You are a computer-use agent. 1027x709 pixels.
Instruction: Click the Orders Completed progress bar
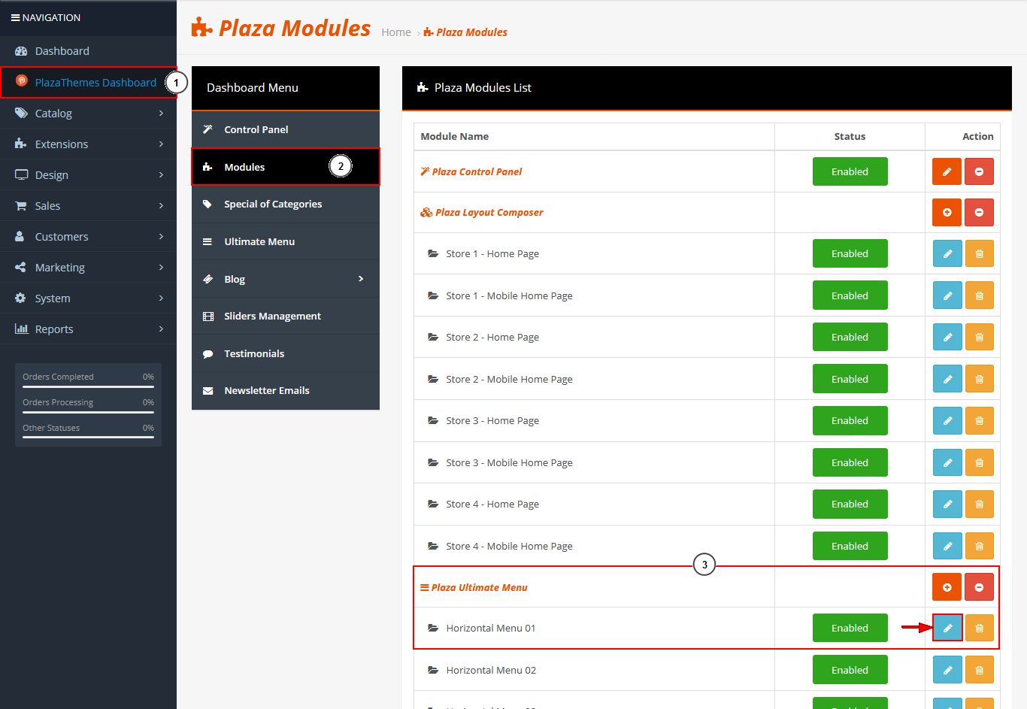(x=88, y=386)
